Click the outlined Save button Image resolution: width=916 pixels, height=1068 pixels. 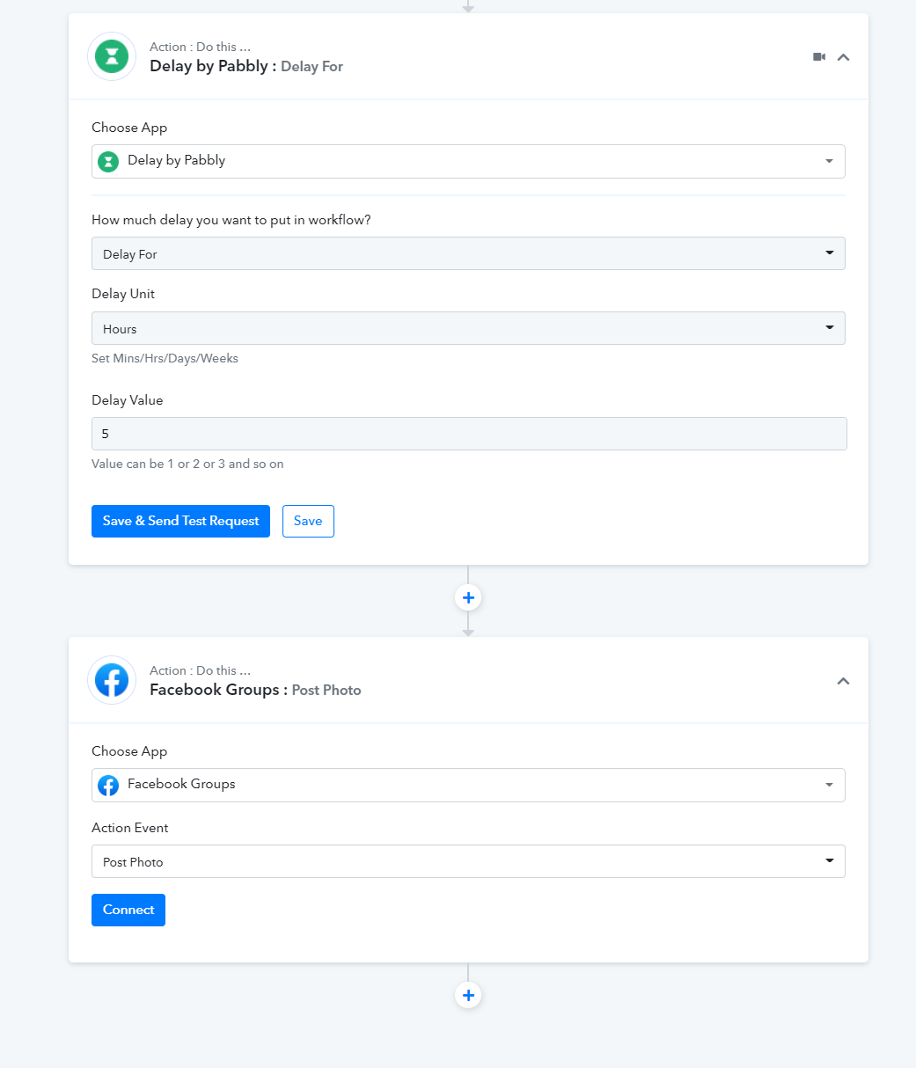pyautogui.click(x=308, y=521)
